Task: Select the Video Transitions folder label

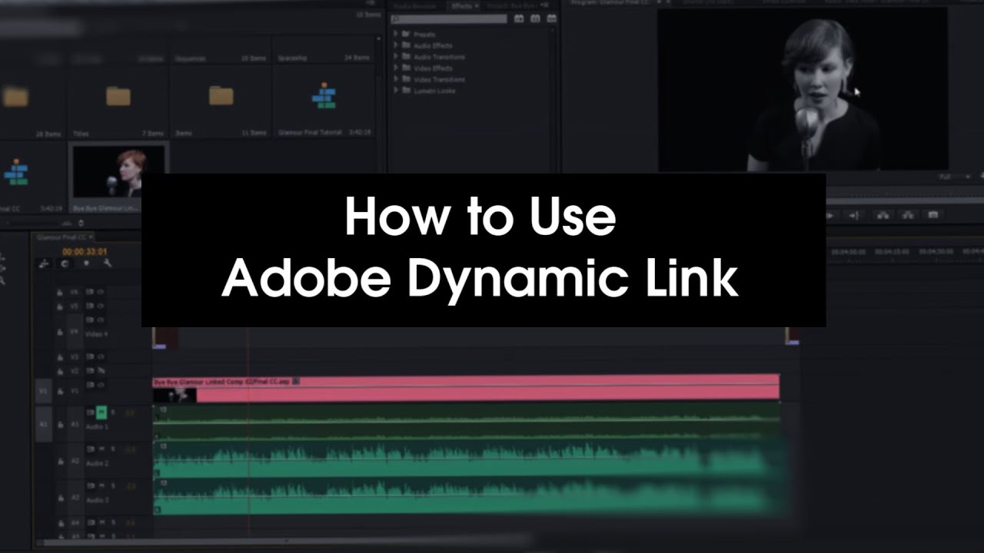Action: pyautogui.click(x=439, y=79)
